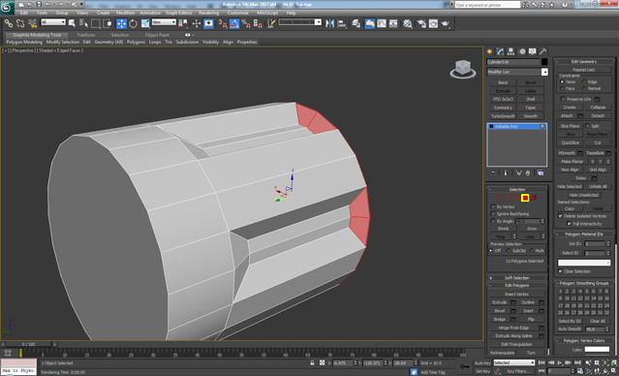The image size is (619, 376).
Task: Click Pin Stack icon below modifier stack
Action: coord(493,173)
